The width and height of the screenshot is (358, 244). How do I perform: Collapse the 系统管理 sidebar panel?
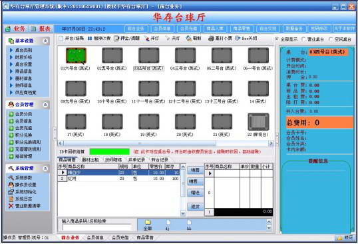(45, 169)
